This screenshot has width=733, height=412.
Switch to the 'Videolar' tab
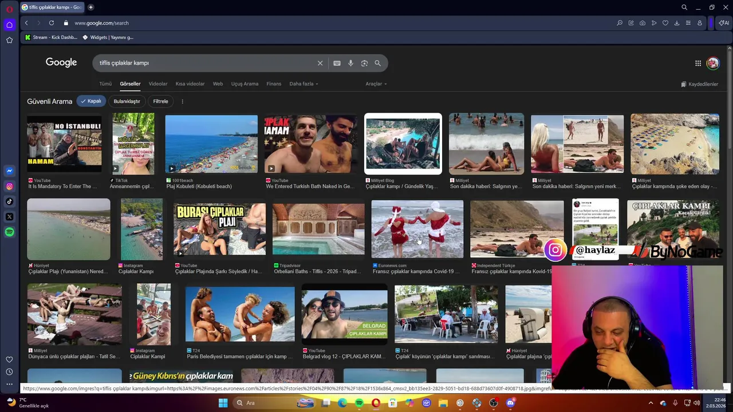point(158,84)
